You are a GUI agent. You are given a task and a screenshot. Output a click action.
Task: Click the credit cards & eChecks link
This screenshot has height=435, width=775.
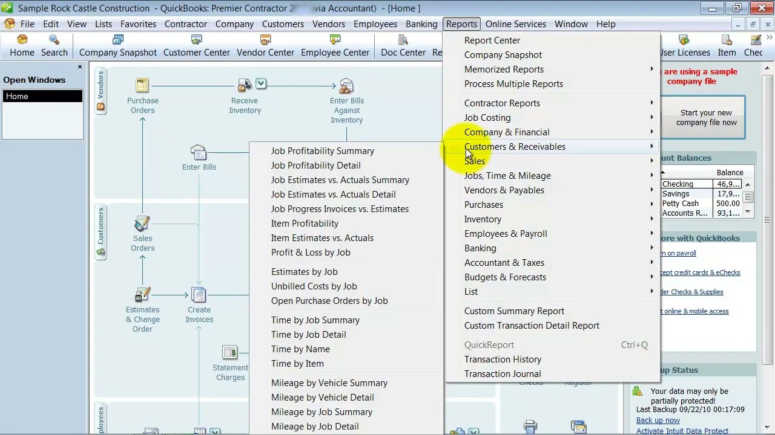(701, 272)
